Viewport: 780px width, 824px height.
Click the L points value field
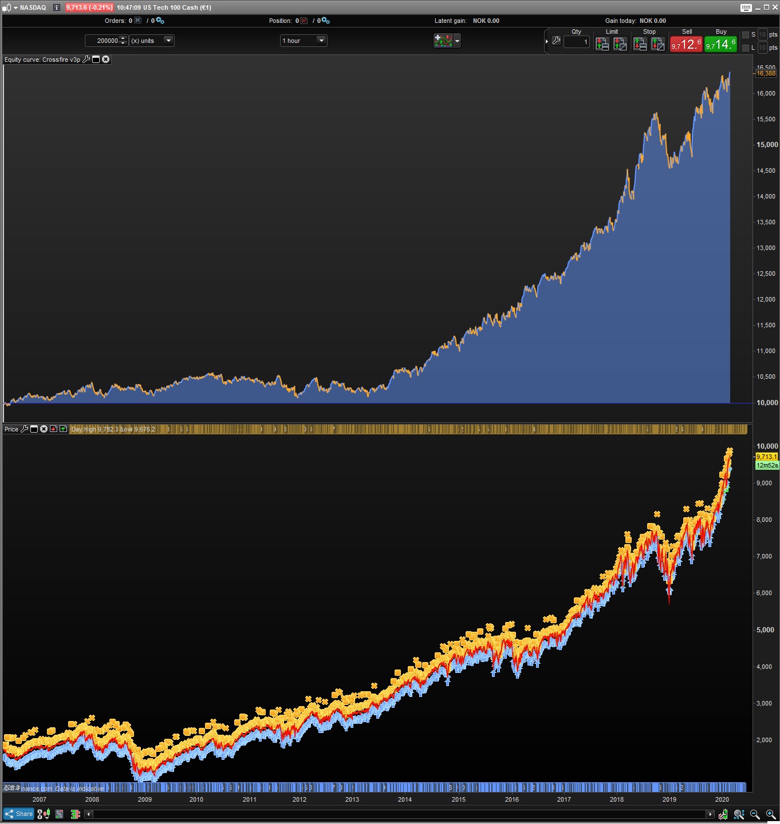tap(763, 48)
